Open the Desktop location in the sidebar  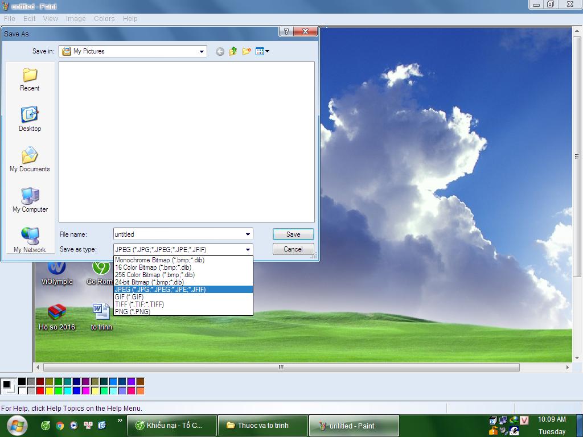[x=30, y=119]
